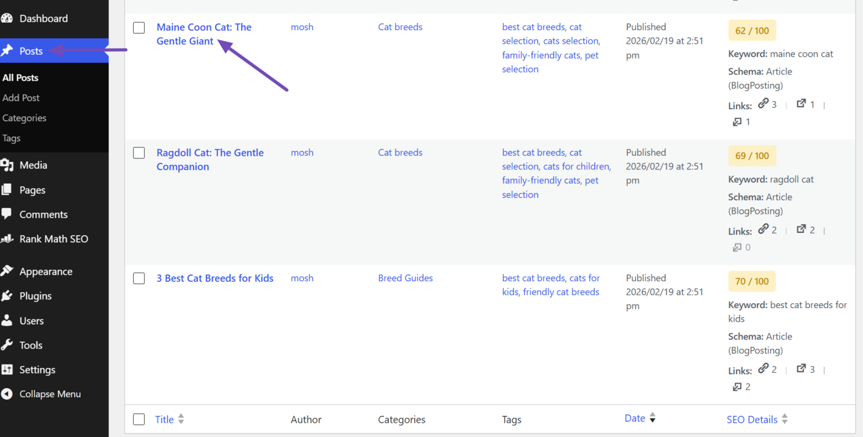Click the Collapse Menu label

[50, 394]
